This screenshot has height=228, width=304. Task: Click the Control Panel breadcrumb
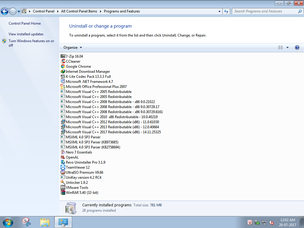click(44, 11)
